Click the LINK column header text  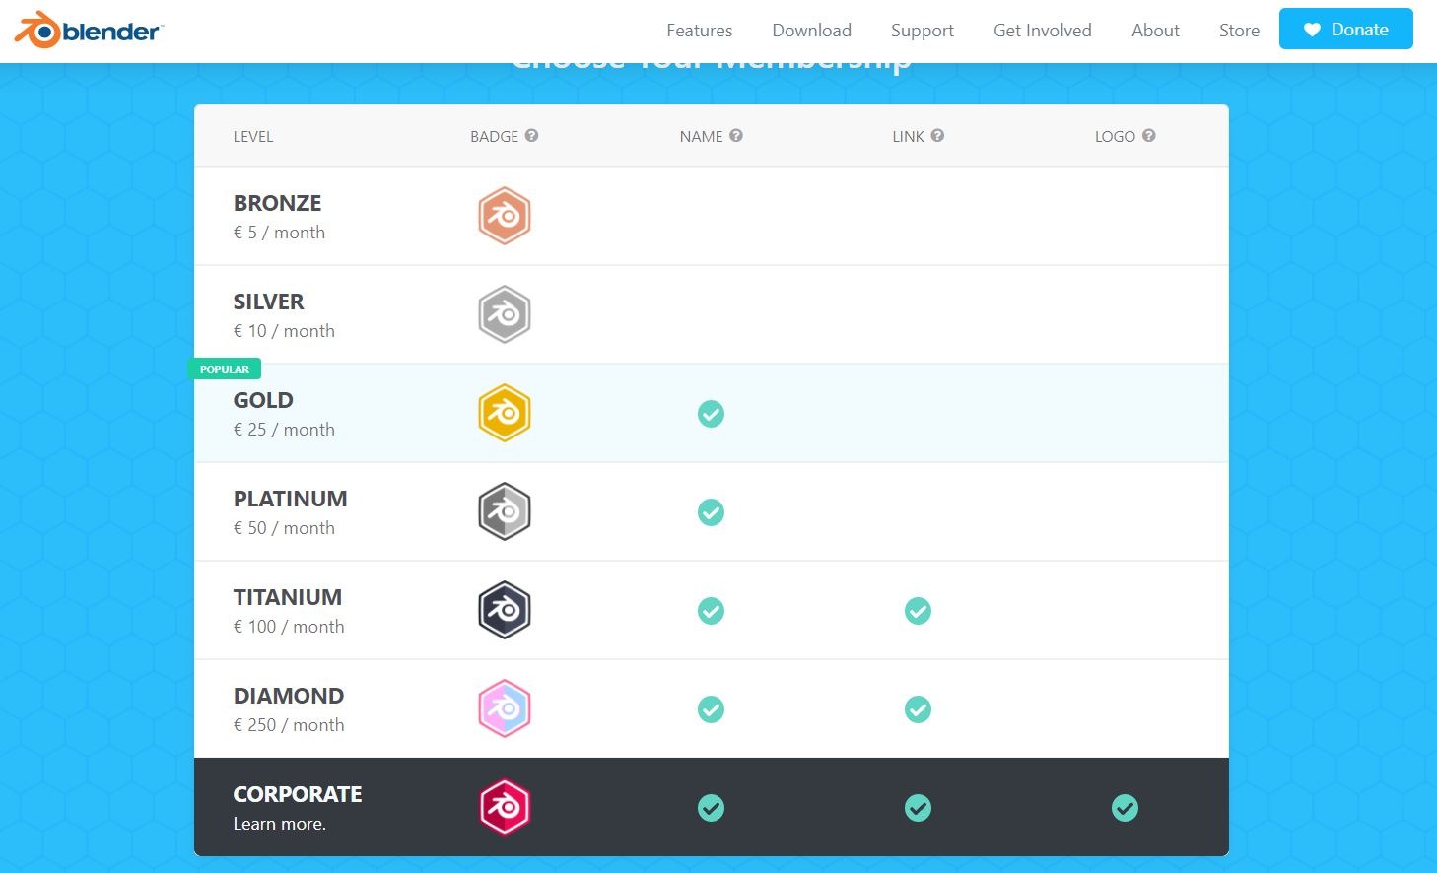point(908,137)
